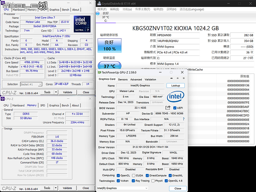Click the GPU-Z refresh icon

click(x=178, y=78)
